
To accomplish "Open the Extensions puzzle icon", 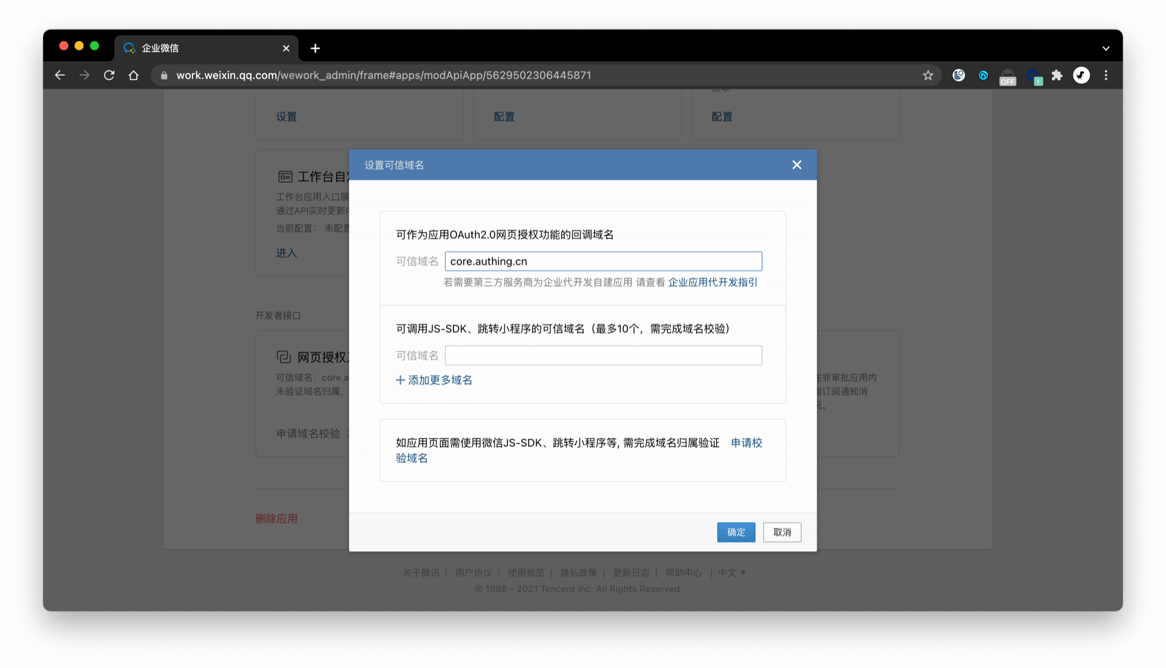I will tap(1057, 75).
